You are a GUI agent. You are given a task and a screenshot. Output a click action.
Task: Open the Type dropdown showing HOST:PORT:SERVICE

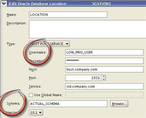[49, 44]
